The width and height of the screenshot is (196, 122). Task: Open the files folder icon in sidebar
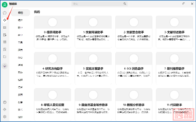[5, 57]
